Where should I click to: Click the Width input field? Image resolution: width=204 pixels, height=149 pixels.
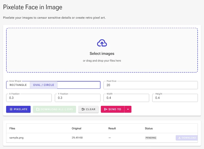[x=126, y=98]
